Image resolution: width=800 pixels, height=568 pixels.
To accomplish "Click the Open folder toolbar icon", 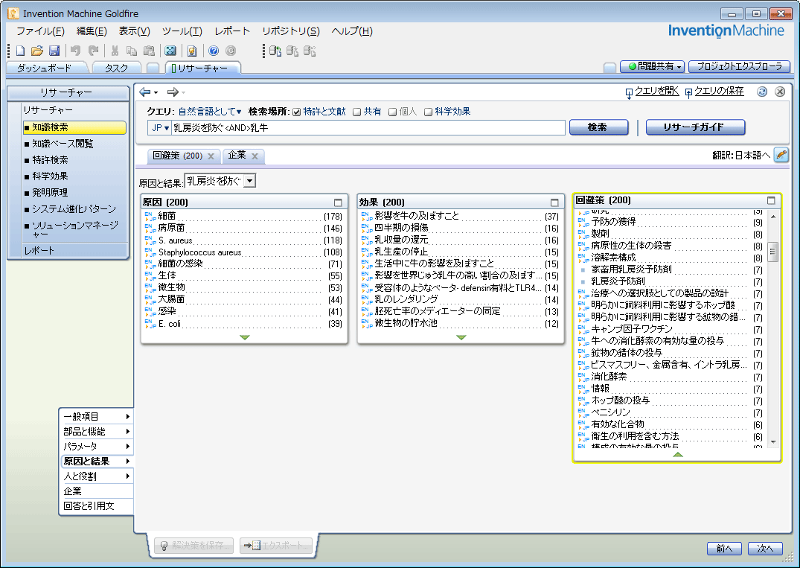I will click(x=36, y=51).
